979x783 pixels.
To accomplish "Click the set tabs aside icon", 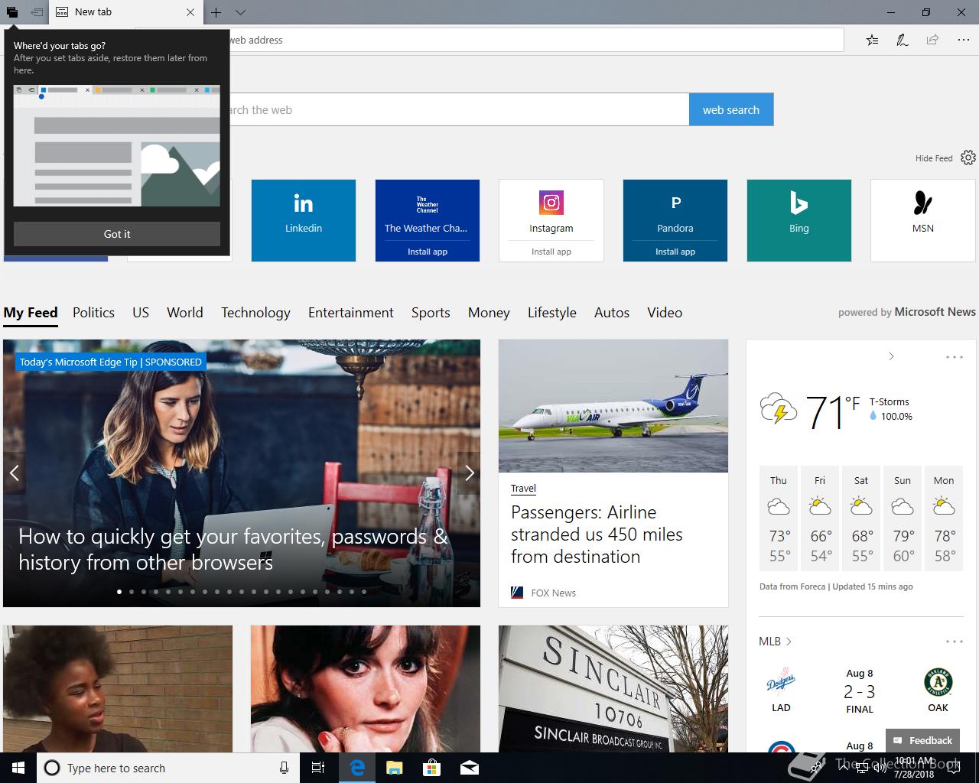I will click(37, 12).
